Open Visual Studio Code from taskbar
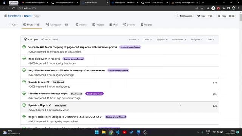The width and height of the screenshot is (242, 136). tap(118, 132)
